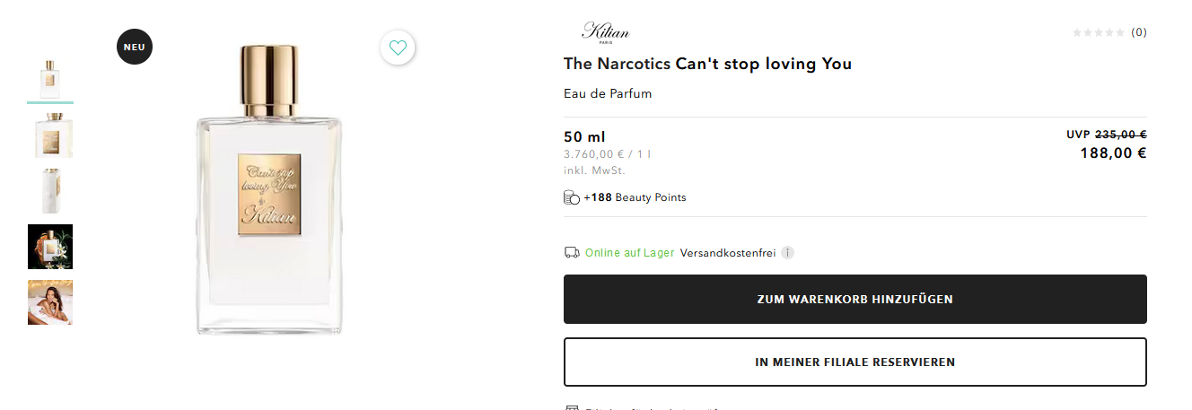Click the shipping info icon

click(x=787, y=253)
